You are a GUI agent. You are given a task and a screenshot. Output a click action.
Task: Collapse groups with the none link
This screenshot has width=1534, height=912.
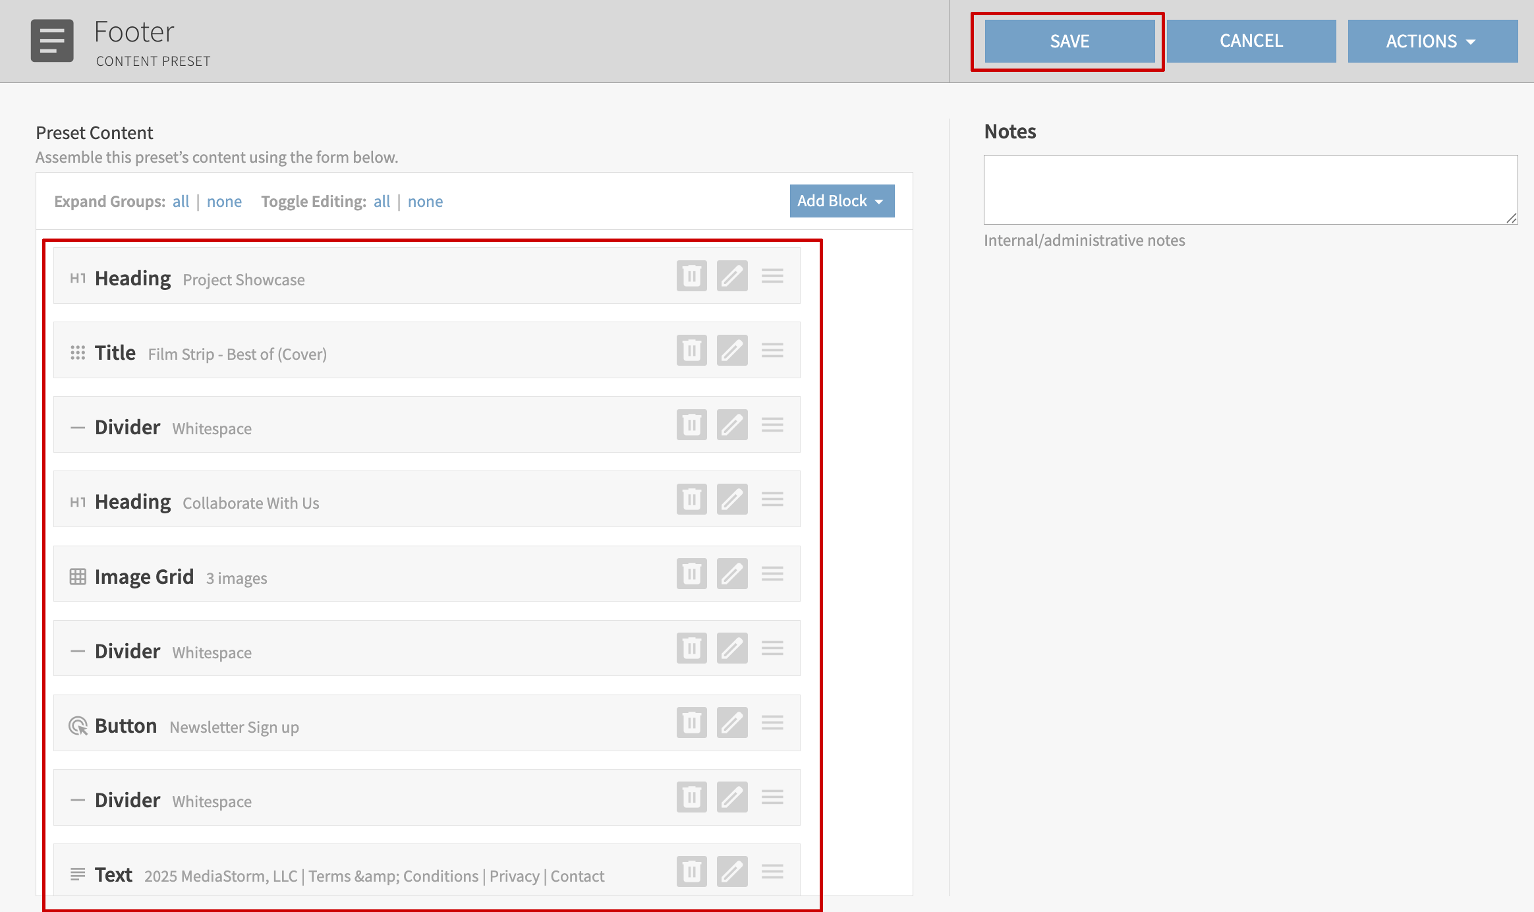click(224, 202)
